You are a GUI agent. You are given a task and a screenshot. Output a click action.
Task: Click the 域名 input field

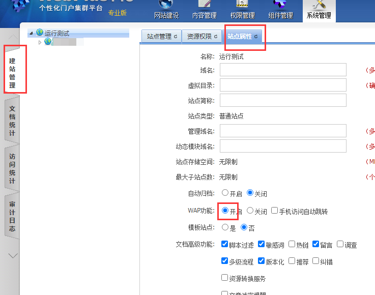283,70
